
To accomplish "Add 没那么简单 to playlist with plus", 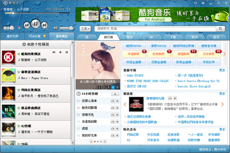I will click(x=117, y=101).
